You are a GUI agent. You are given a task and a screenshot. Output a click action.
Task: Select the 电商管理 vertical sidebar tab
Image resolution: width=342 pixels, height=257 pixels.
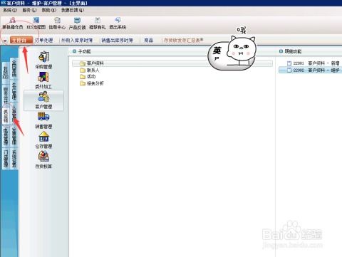click(6, 136)
